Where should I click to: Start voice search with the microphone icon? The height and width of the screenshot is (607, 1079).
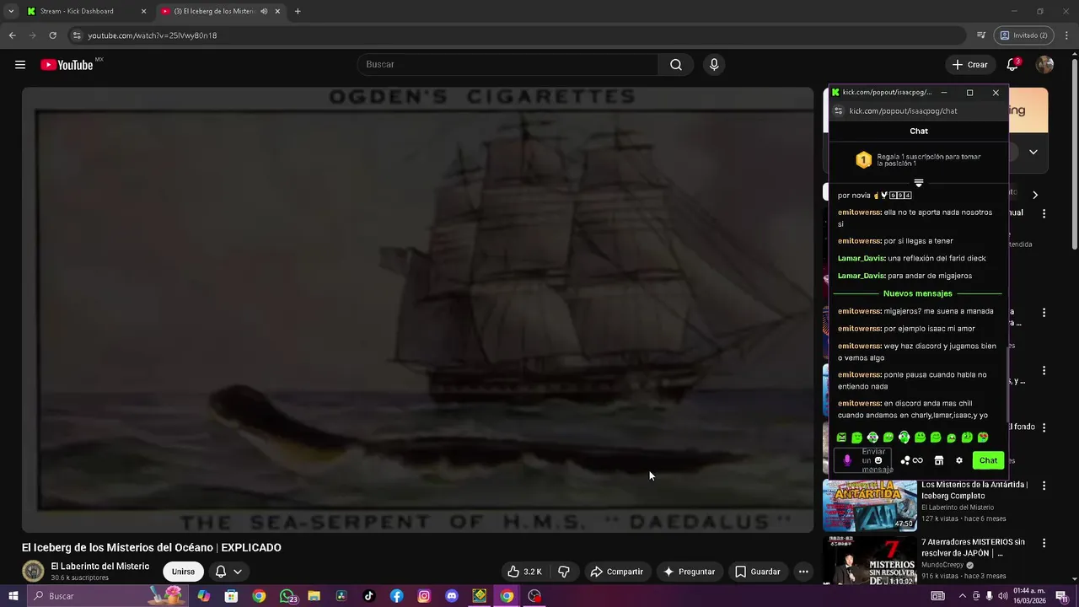click(714, 65)
